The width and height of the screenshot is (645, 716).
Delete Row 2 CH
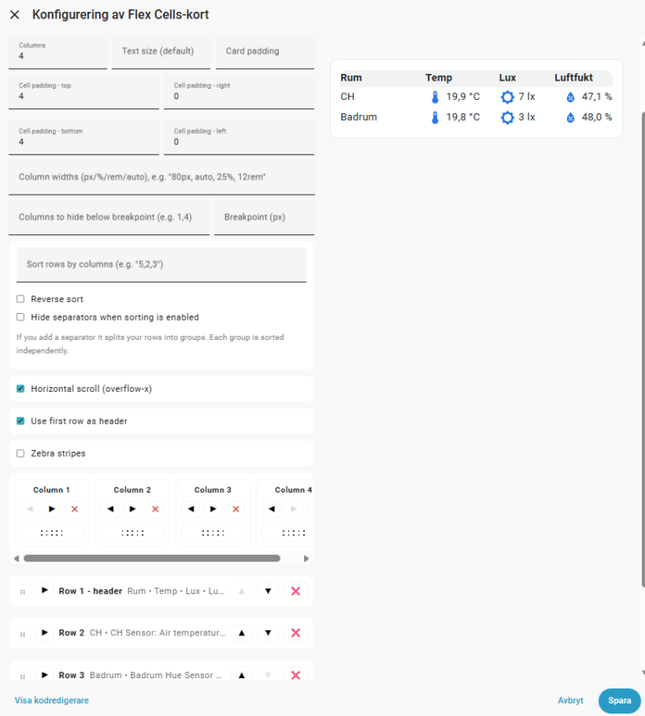coord(296,633)
